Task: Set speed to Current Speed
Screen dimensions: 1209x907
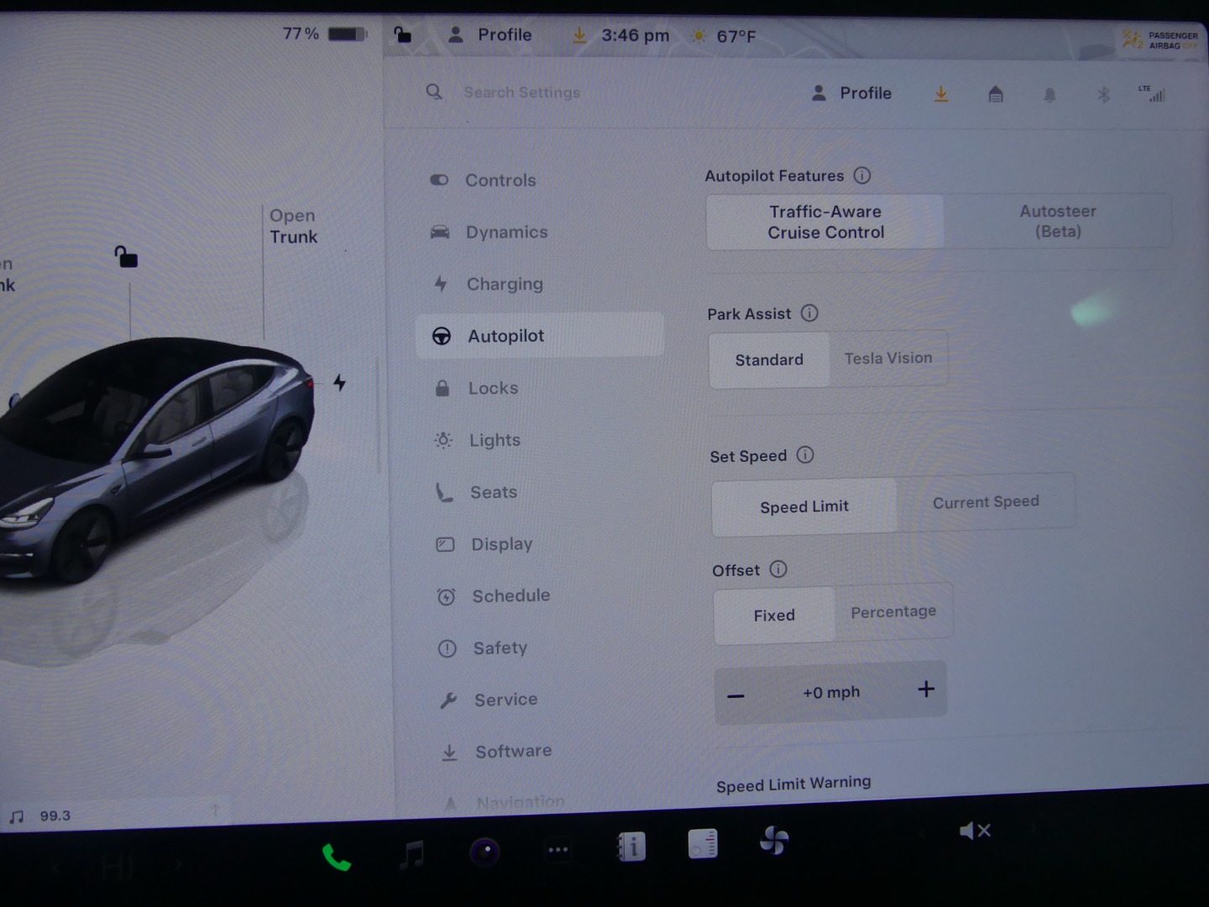Action: [985, 502]
